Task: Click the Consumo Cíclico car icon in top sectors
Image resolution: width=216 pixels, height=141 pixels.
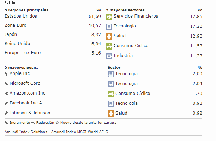Action: [x=109, y=46]
